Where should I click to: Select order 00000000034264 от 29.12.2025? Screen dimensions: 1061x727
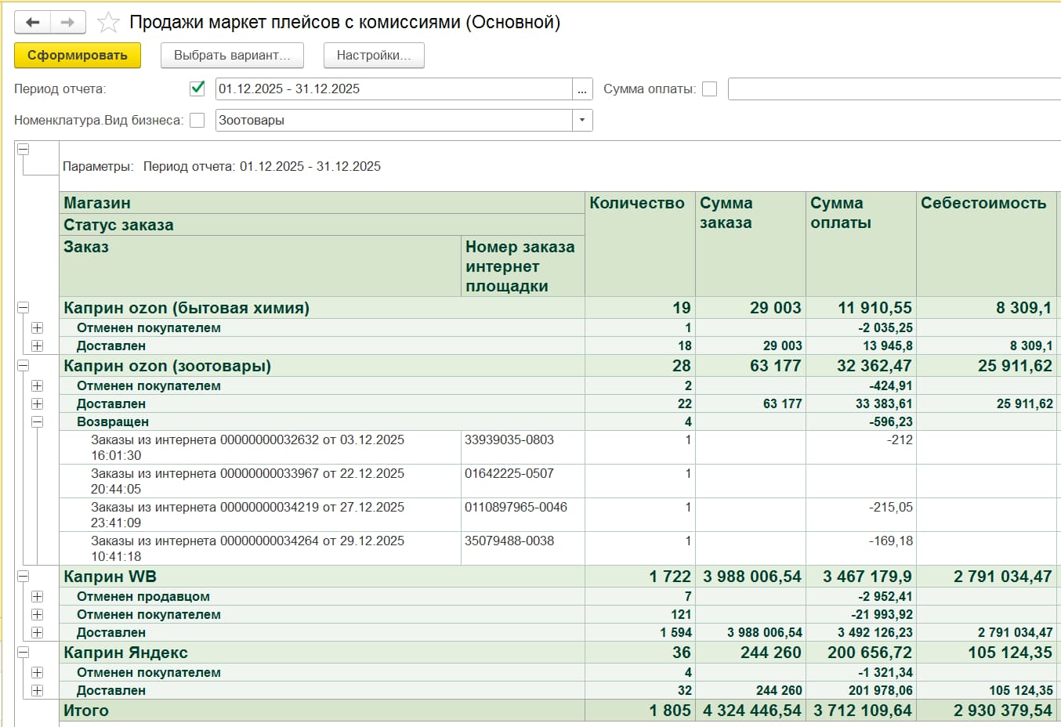(x=248, y=548)
